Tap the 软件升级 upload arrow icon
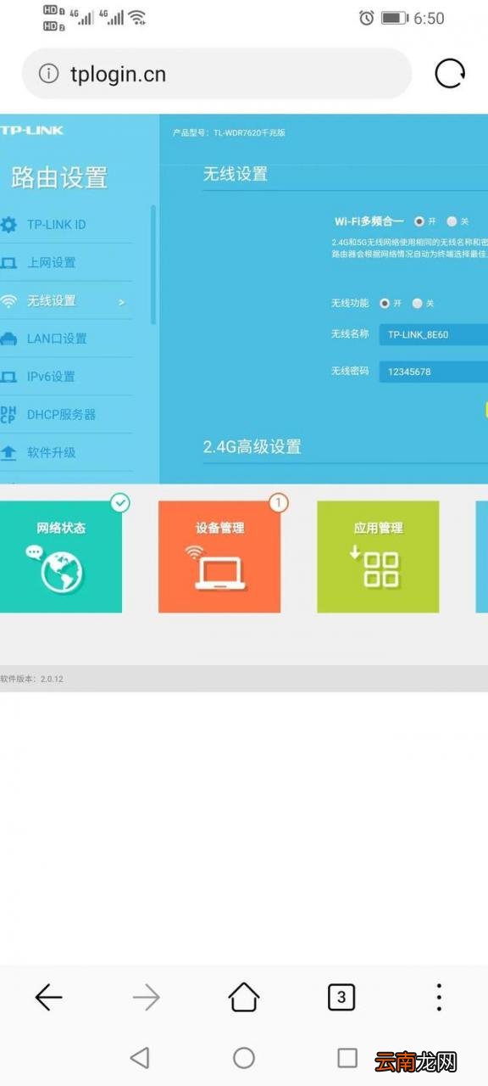 click(x=8, y=452)
